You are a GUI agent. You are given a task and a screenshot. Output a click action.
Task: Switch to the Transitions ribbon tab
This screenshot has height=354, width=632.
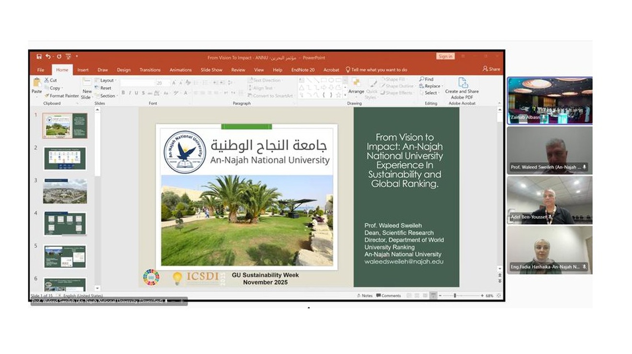pyautogui.click(x=150, y=70)
